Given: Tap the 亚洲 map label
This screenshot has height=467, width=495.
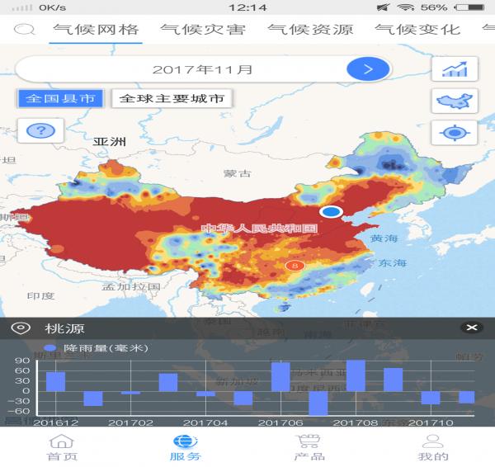Looking at the screenshot, I should coord(110,141).
